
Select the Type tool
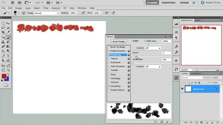point(8,56)
